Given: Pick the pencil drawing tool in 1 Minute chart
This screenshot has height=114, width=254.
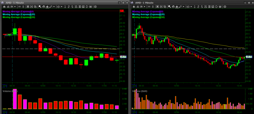Looking at the screenshot, I should [x=180, y=7].
